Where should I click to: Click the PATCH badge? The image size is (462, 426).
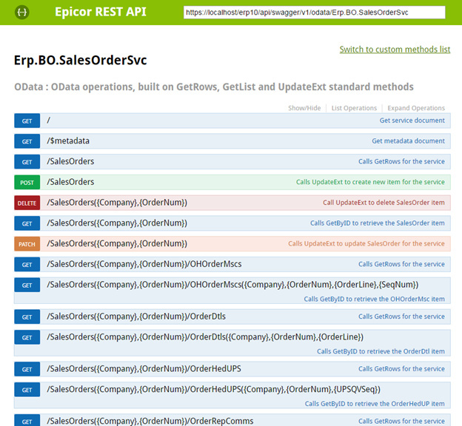pos(27,244)
